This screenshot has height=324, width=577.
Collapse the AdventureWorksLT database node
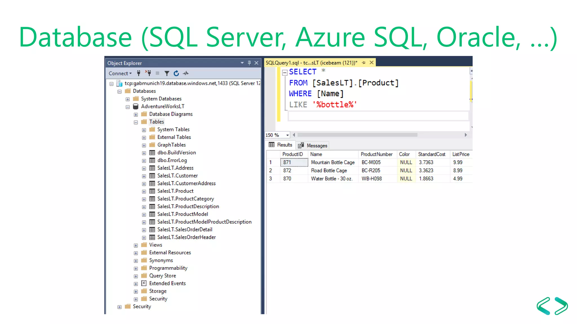tap(128, 107)
